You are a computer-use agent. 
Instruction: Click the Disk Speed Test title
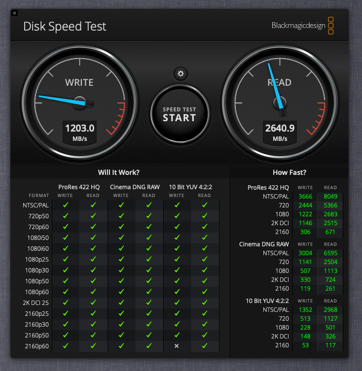(65, 26)
